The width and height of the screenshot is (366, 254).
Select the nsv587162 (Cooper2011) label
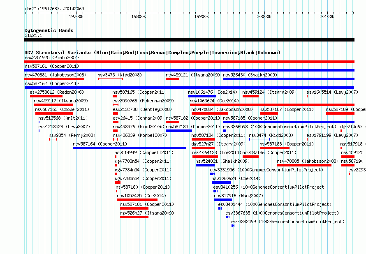(x=52, y=83)
